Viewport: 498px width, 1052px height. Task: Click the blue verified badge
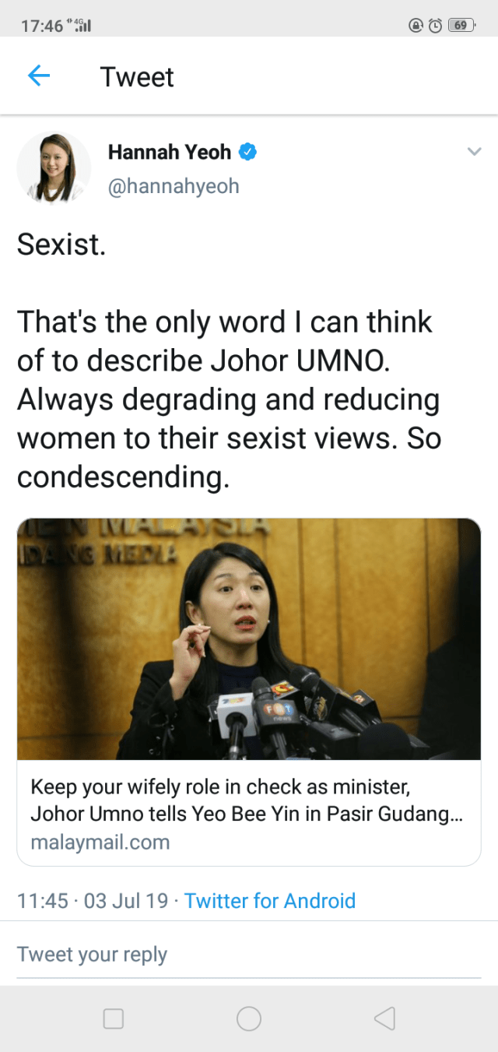(247, 152)
